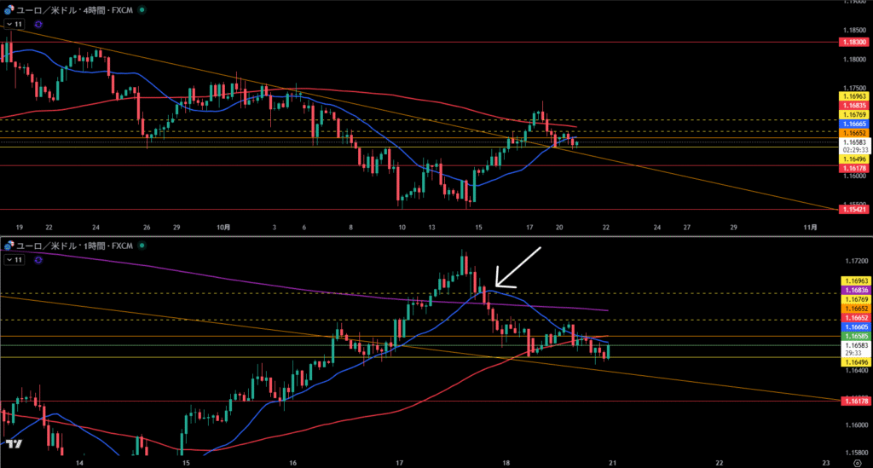Click the 11月 date label on the upper time axis
This screenshot has width=873, height=468.
pyautogui.click(x=812, y=228)
